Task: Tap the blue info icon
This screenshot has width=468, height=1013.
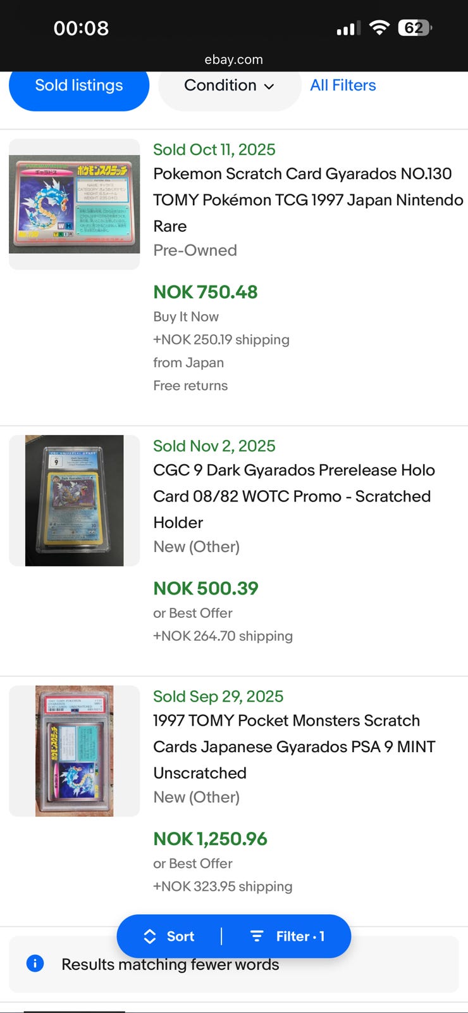Action: point(35,964)
